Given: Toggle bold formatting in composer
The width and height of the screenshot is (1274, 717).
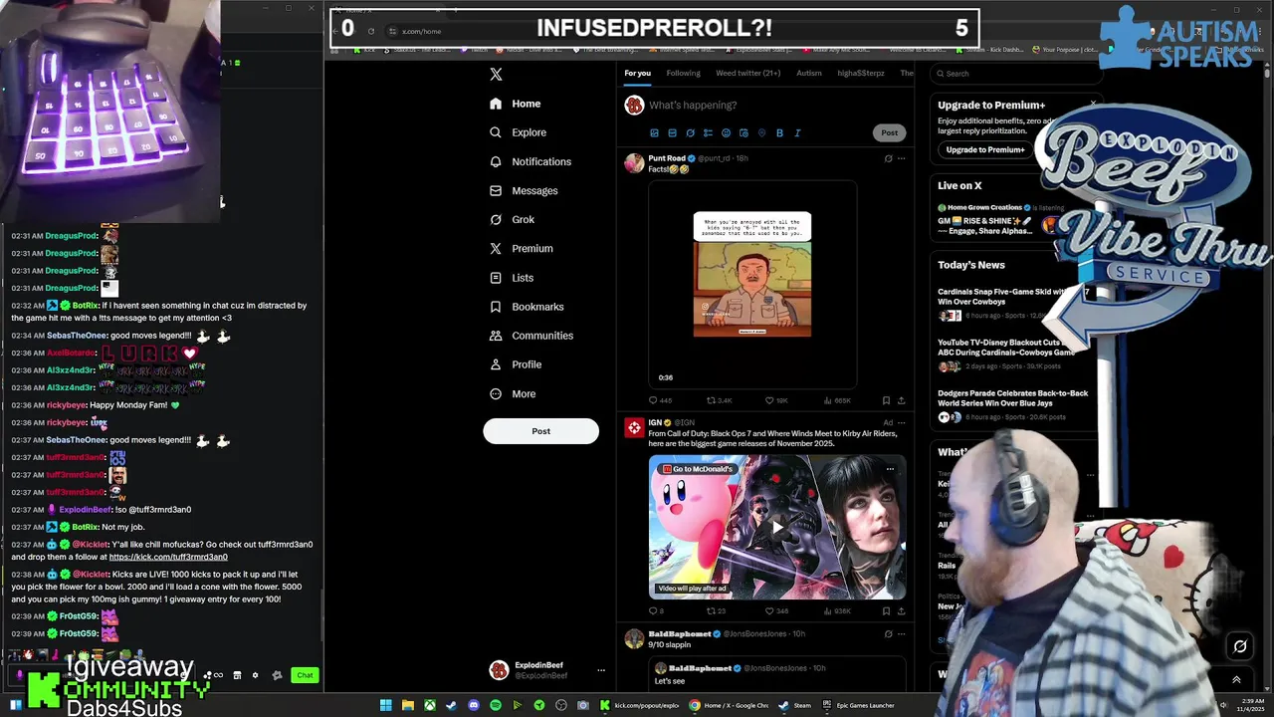Looking at the screenshot, I should [x=779, y=132].
